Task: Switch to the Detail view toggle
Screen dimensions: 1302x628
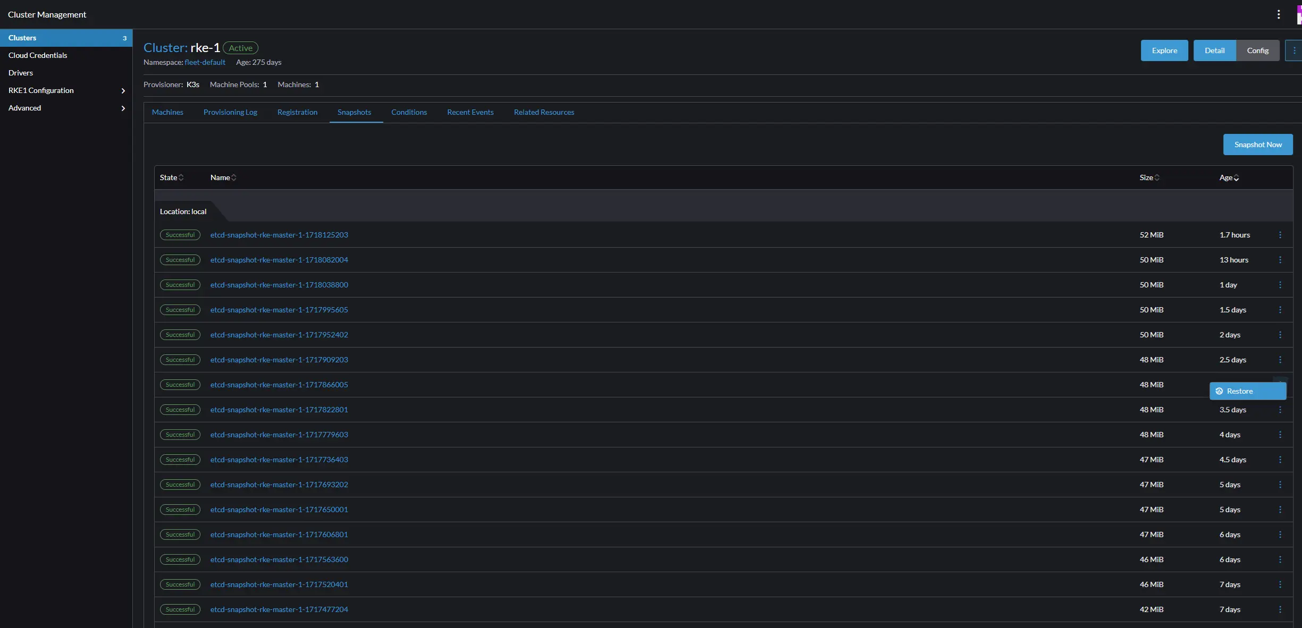Action: pos(1214,50)
